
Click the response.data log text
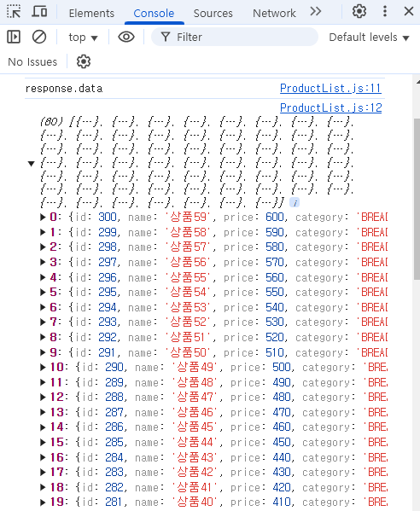[64, 89]
